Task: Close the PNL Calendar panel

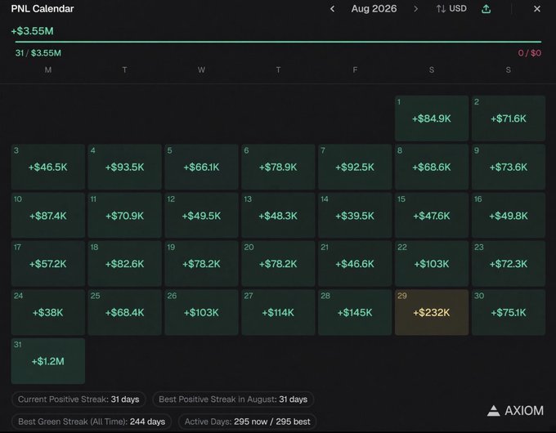Action: 537,9
